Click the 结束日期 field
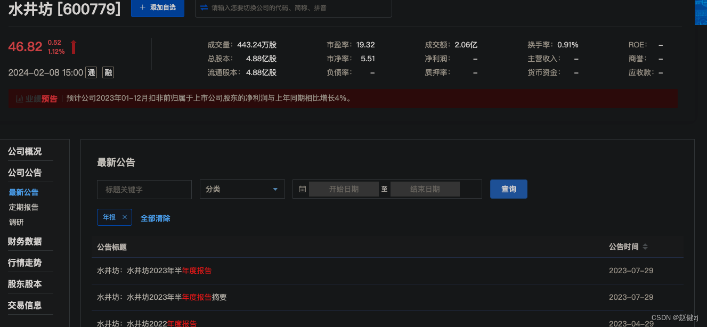Image resolution: width=707 pixels, height=327 pixels. tap(425, 189)
